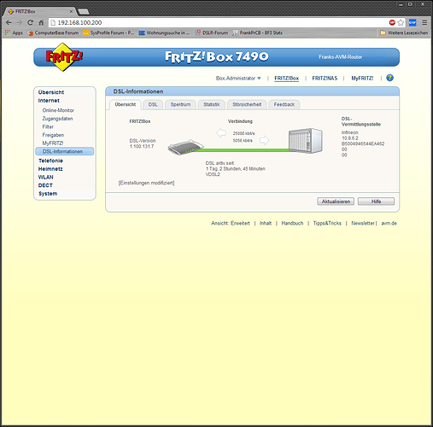Select DSL-Informationen in sidebar
The image size is (433, 427).
tap(65, 151)
